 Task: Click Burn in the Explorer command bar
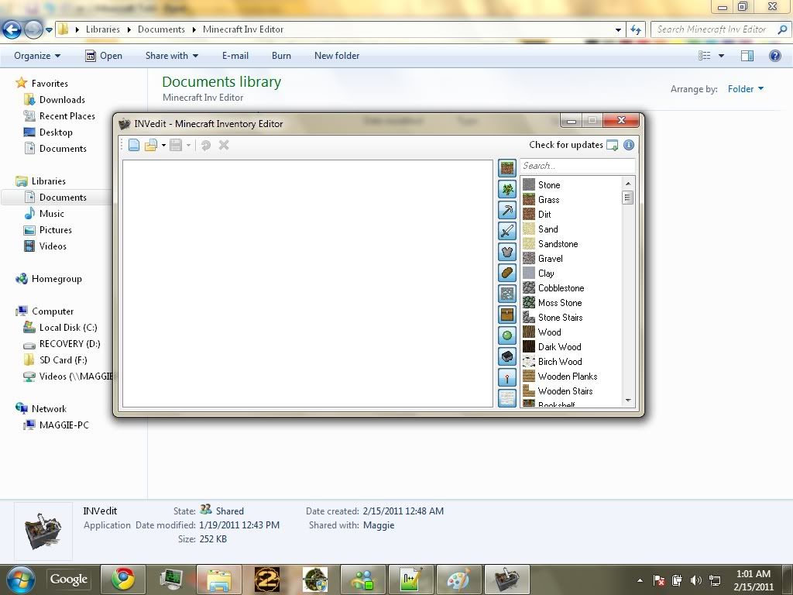pyautogui.click(x=281, y=56)
